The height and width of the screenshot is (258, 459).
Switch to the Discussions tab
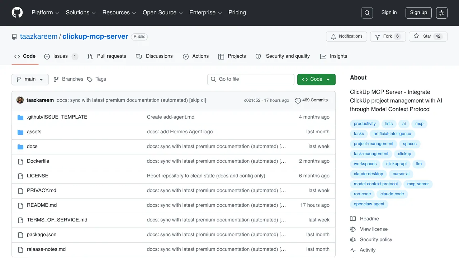[x=154, y=56]
